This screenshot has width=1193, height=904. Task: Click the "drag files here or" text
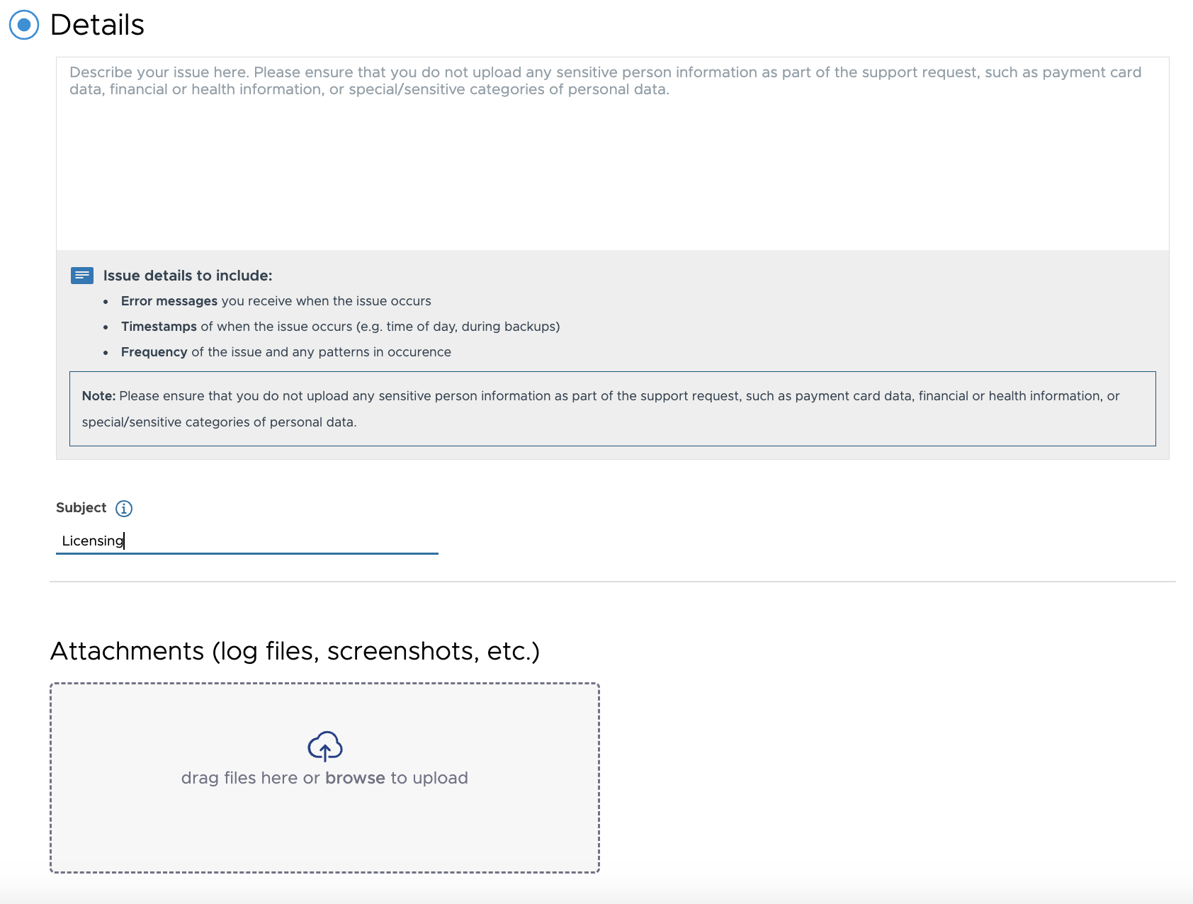coord(250,778)
